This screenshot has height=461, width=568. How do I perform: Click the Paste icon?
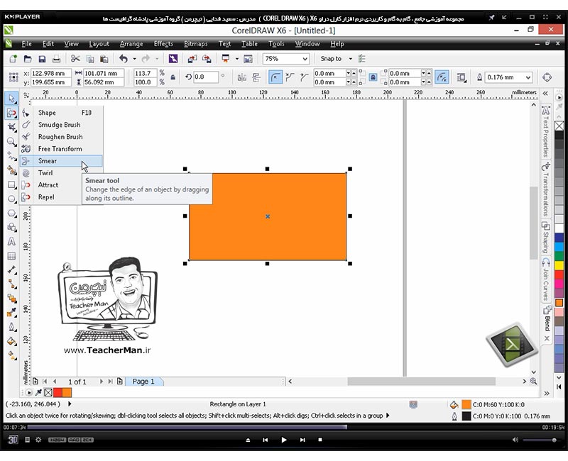point(104,59)
